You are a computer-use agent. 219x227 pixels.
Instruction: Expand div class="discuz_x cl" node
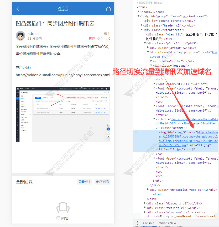[145, 203]
